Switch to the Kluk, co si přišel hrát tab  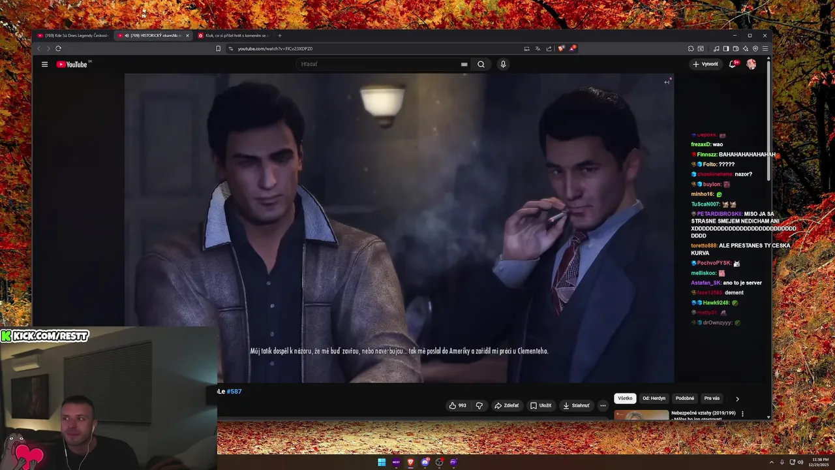pyautogui.click(x=233, y=35)
